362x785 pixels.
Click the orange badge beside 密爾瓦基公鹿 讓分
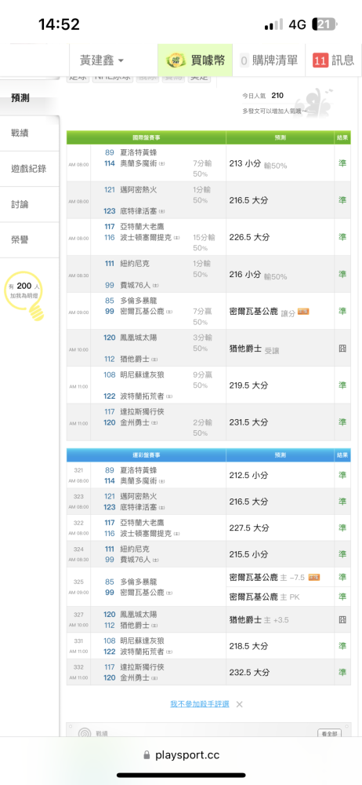tap(303, 312)
